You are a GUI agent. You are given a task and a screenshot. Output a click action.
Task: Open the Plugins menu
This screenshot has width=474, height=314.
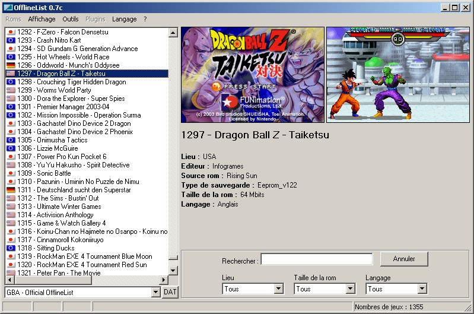pyautogui.click(x=96, y=19)
